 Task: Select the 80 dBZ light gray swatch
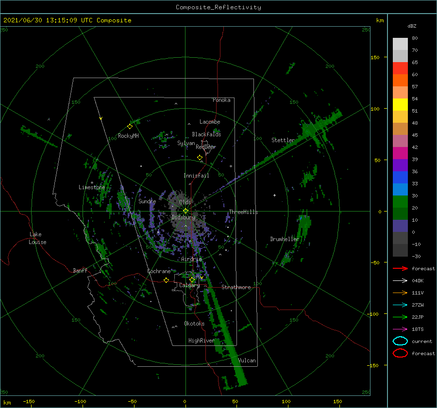click(x=400, y=44)
